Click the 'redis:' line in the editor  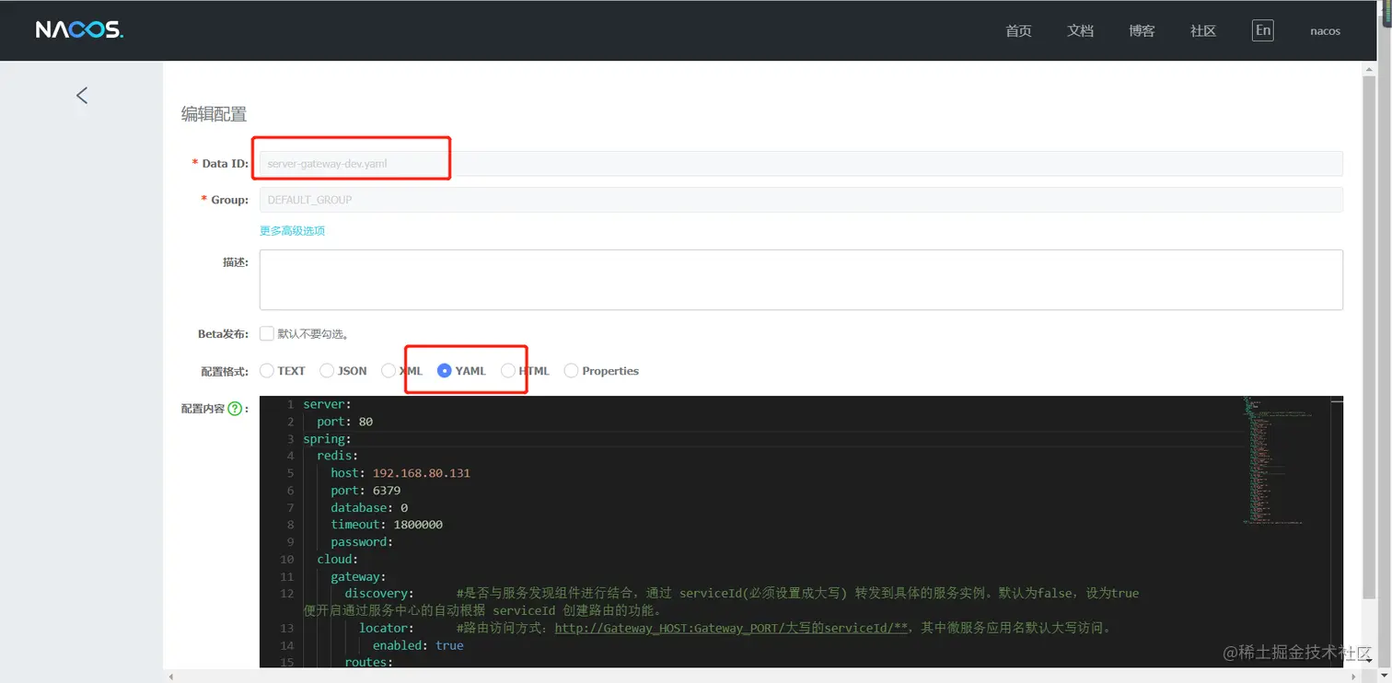tap(338, 456)
